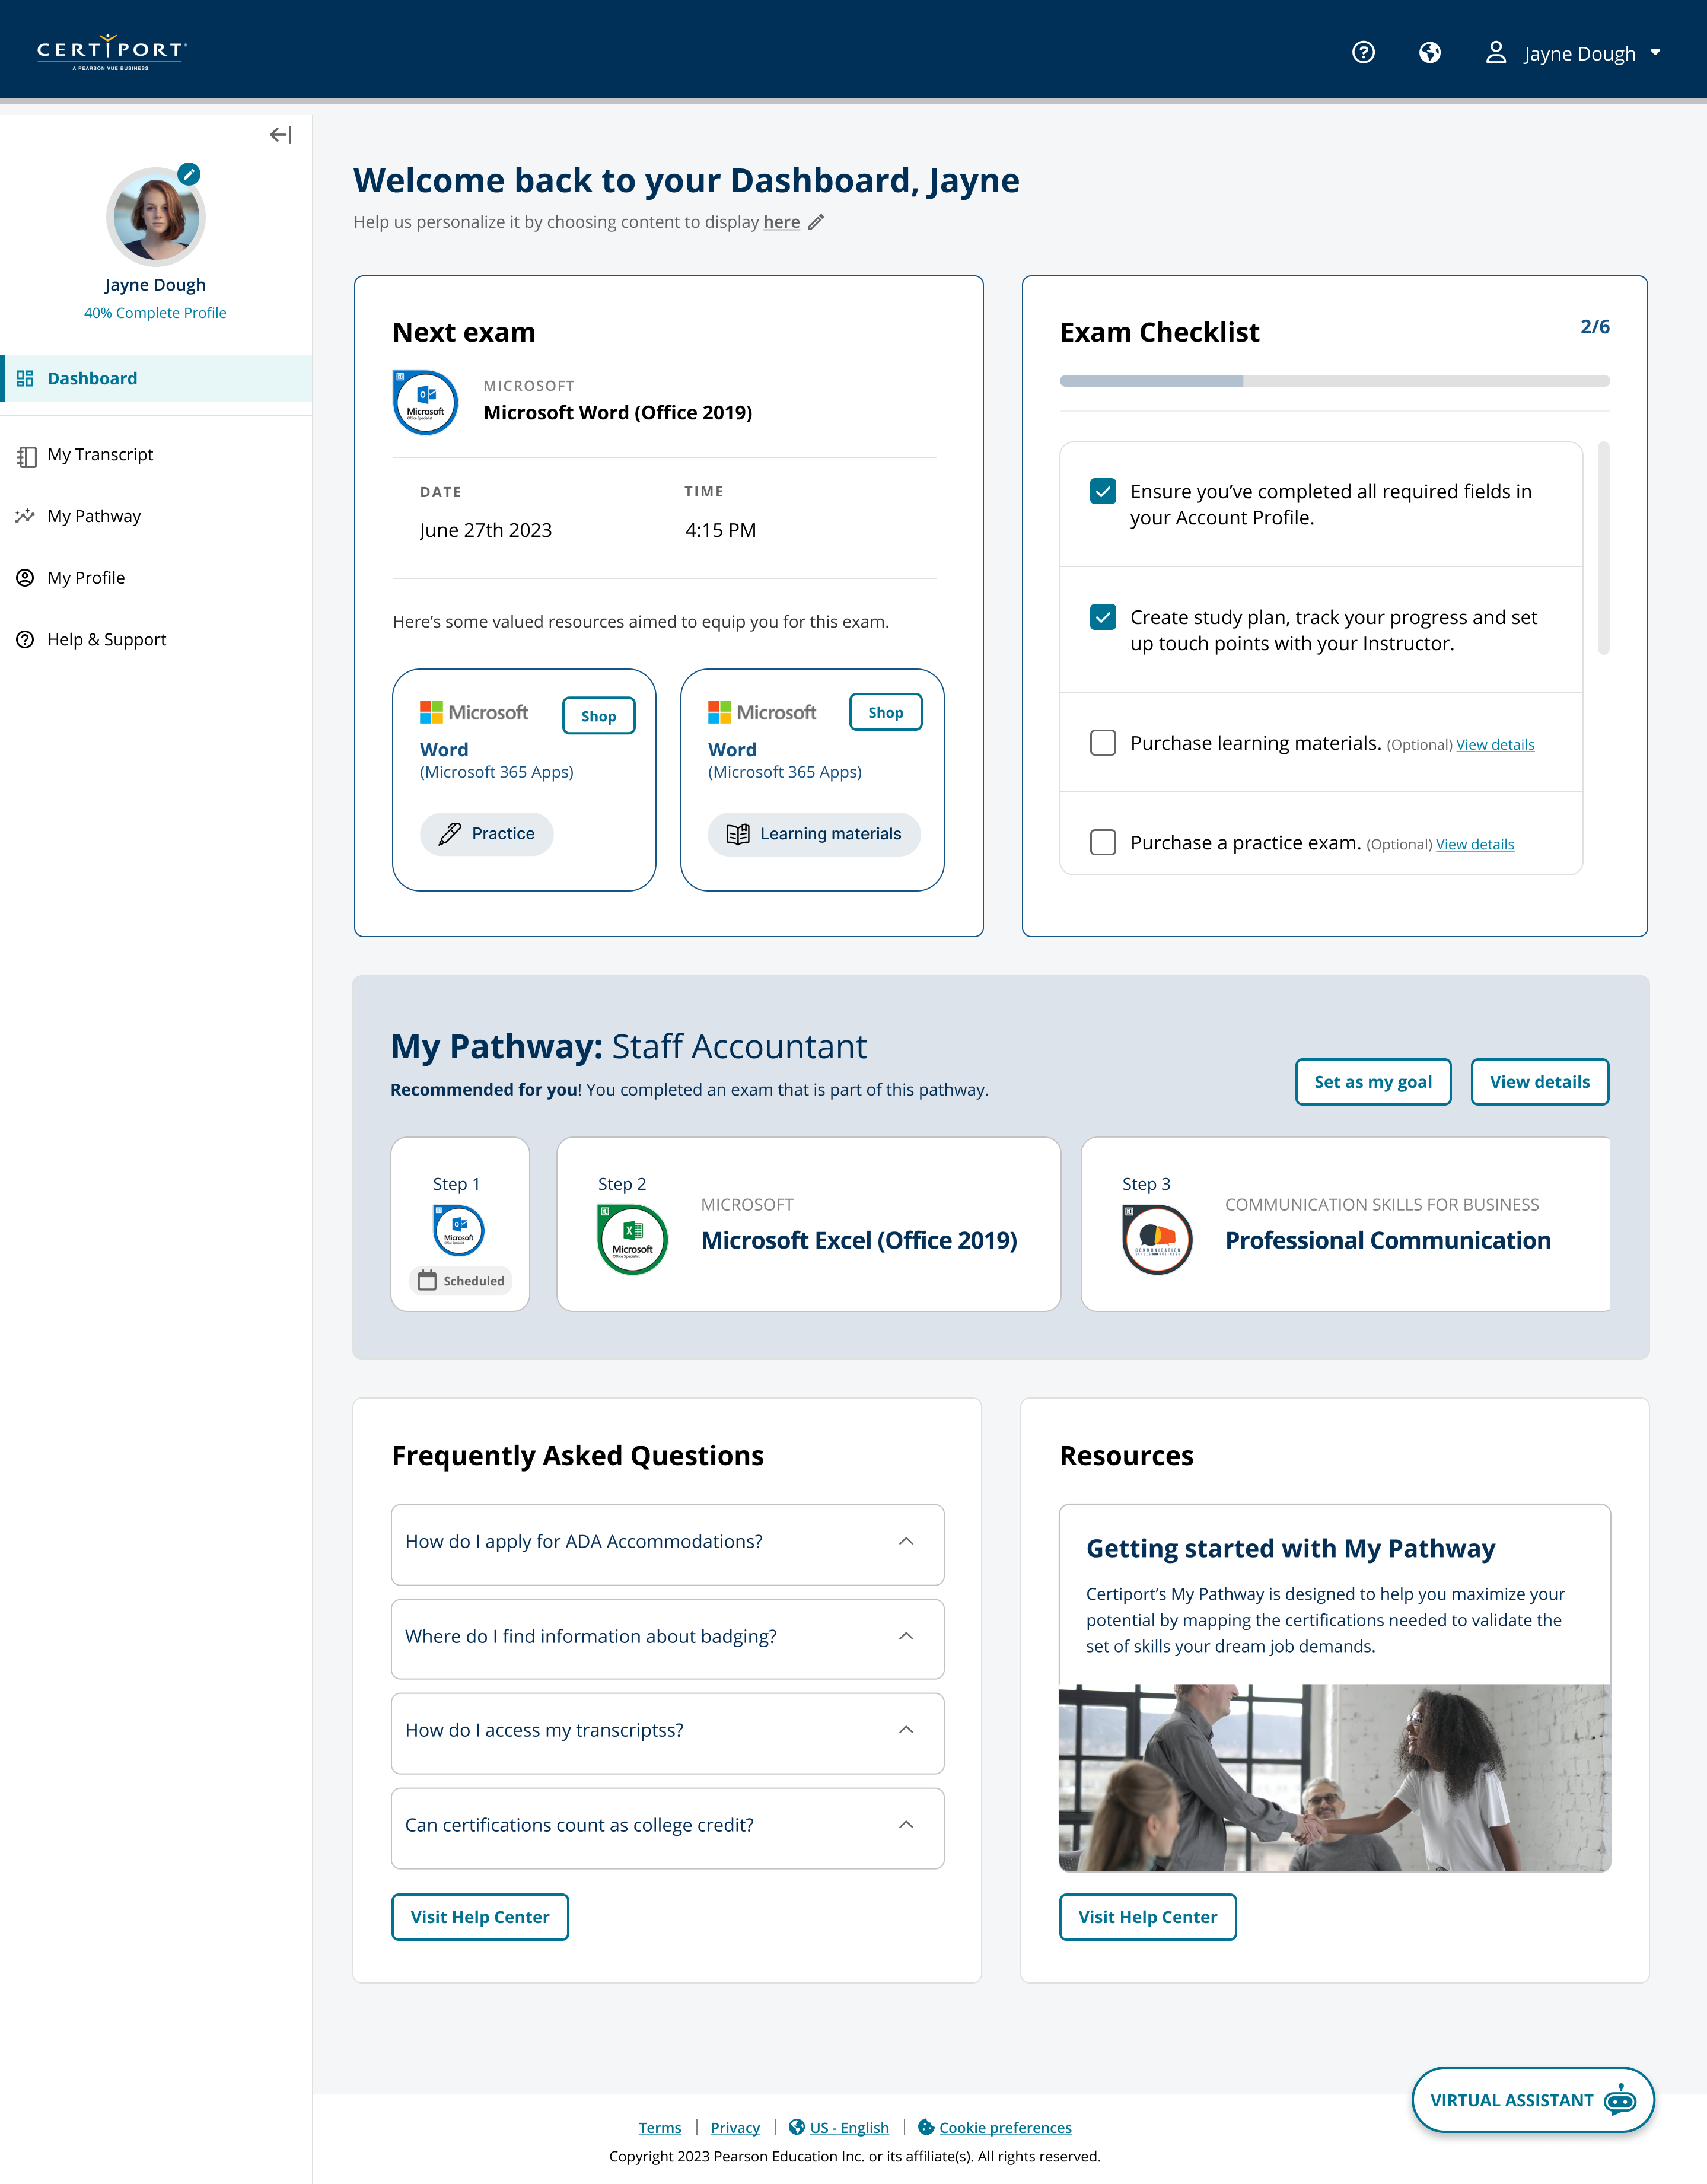Click the Exam Checklist progress bar
The width and height of the screenshot is (1707, 2184).
pos(1335,381)
